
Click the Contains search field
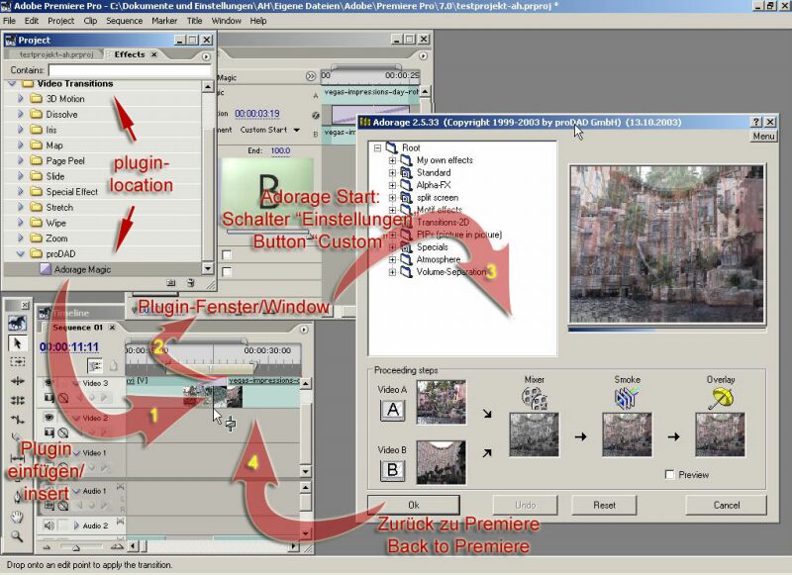pos(130,70)
